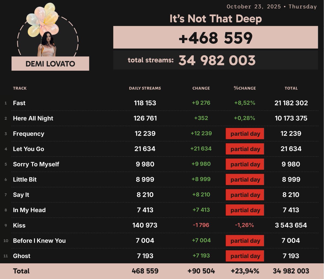Click the +468 559 daily gain banner
Image resolution: width=324 pixels, height=279 pixels.
pyautogui.click(x=215, y=37)
